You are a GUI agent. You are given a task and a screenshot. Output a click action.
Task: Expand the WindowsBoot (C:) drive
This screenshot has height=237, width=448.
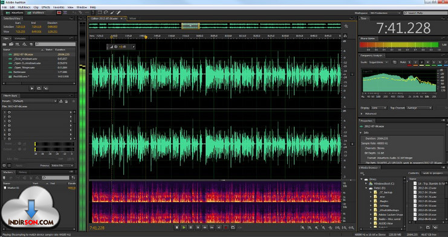point(366,184)
